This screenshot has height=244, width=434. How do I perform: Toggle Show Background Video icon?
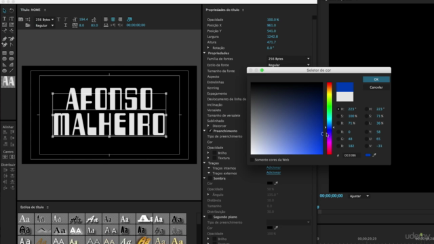[130, 20]
